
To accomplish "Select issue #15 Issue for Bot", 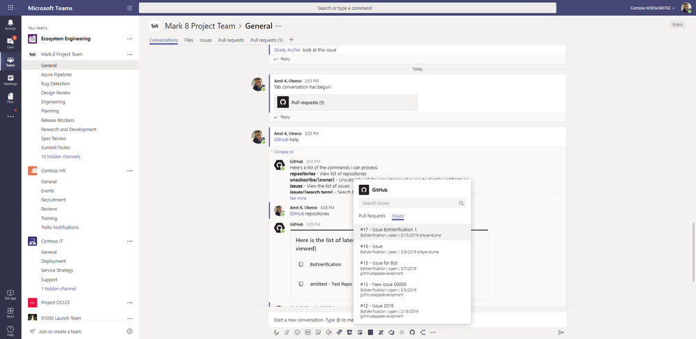I will pos(412,268).
